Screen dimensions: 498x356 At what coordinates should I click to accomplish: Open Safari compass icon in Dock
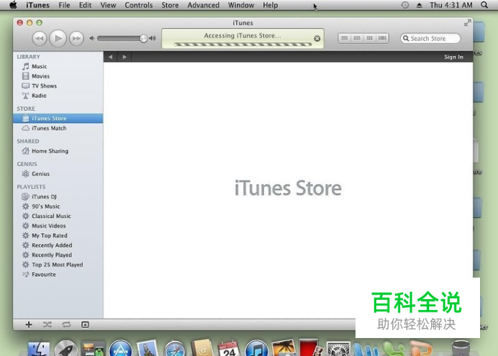click(x=175, y=349)
